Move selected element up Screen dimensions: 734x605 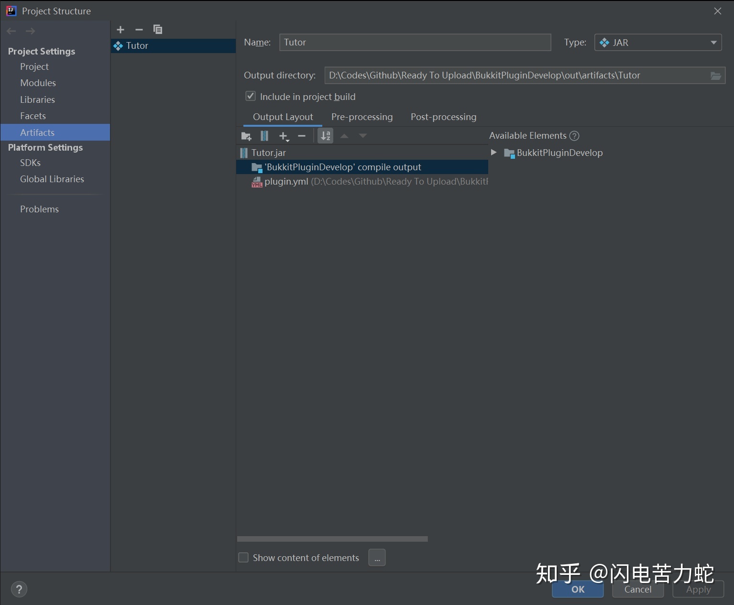point(344,136)
